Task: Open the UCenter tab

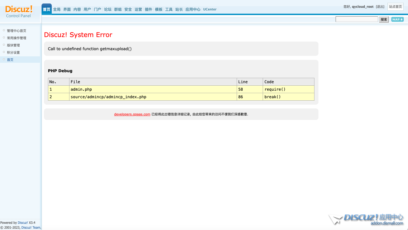Action: point(210,9)
